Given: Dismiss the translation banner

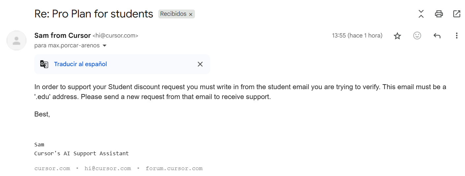Looking at the screenshot, I should tap(200, 64).
